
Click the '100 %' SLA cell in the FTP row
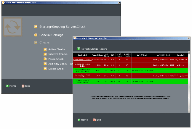pos(113,81)
